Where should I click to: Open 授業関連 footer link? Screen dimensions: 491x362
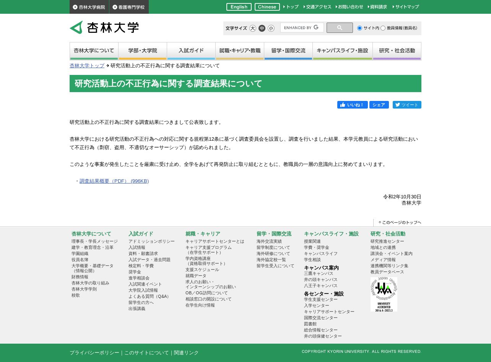click(312, 242)
